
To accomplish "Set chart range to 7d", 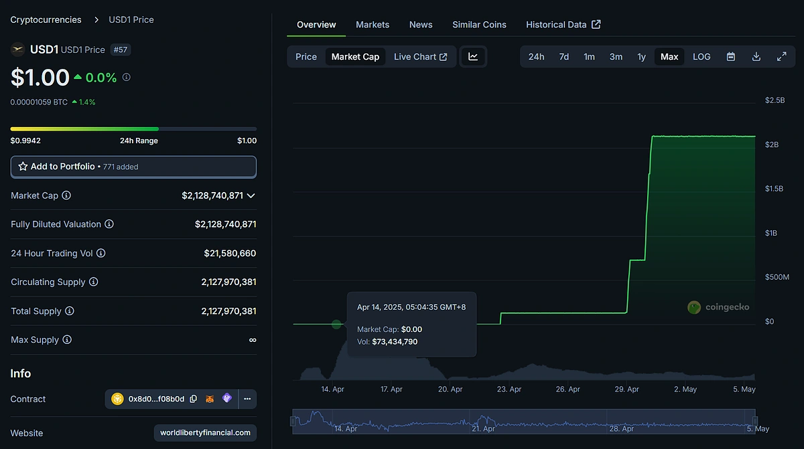I will [x=564, y=57].
